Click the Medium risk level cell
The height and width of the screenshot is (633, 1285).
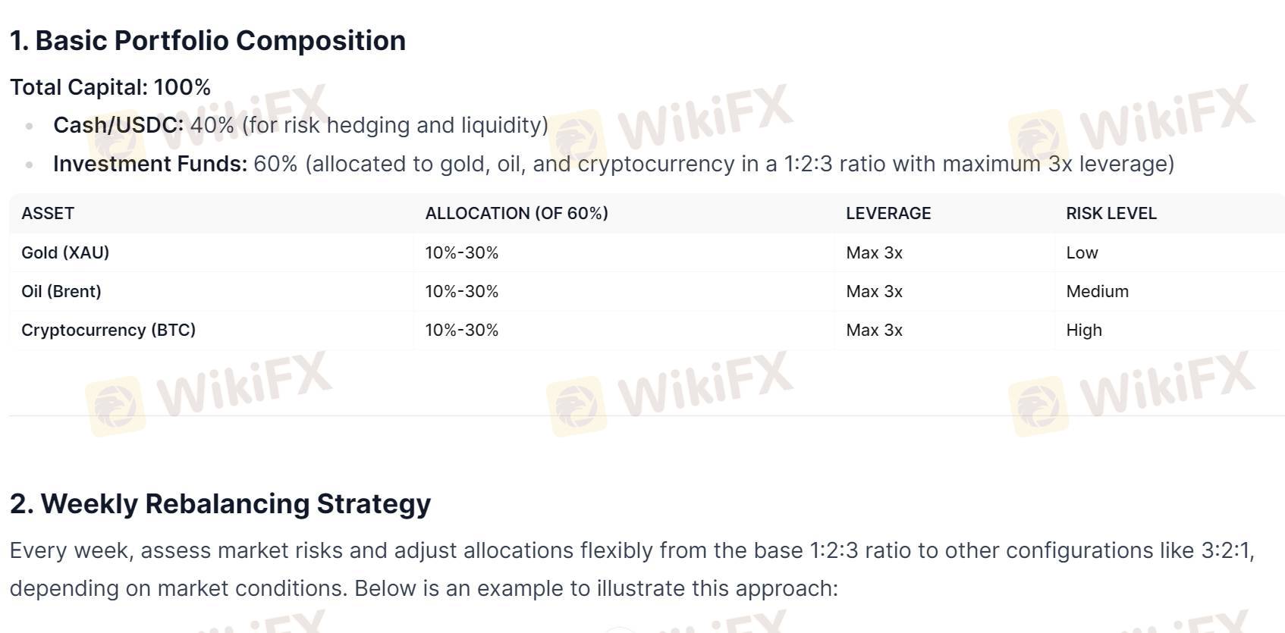coord(1097,292)
